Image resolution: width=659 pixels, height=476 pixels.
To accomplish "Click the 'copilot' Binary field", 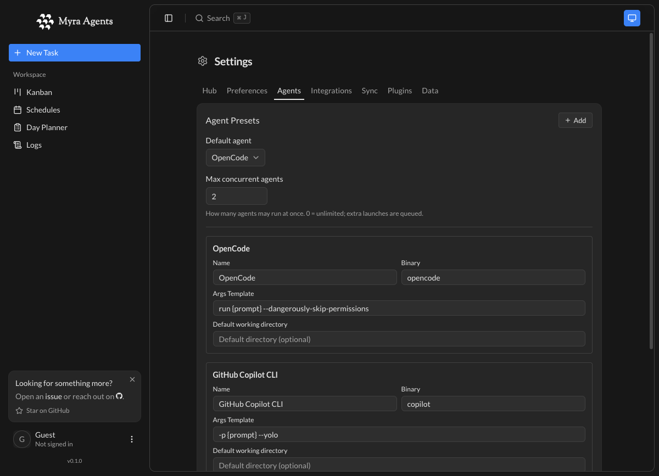I will coord(493,404).
